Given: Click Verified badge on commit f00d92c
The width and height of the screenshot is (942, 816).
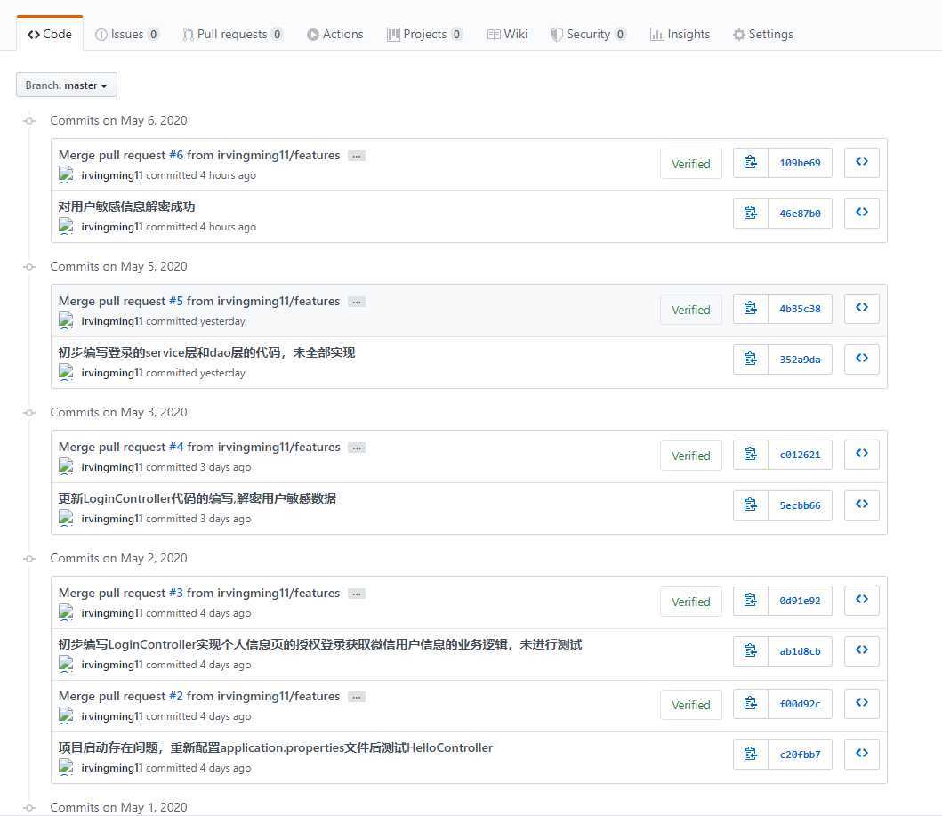Looking at the screenshot, I should (691, 705).
